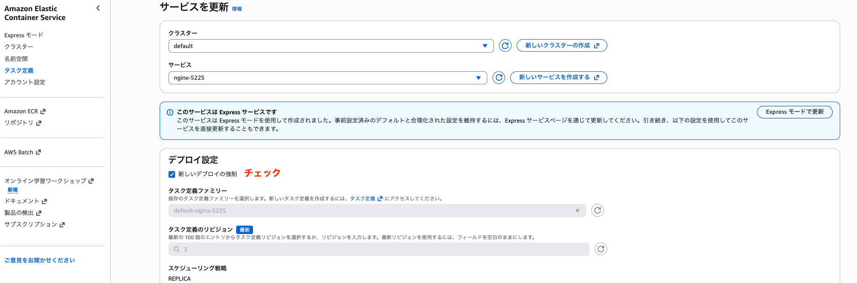Open the サービス dropdown showing nginx-5225
The image size is (857, 283).
coord(328,78)
